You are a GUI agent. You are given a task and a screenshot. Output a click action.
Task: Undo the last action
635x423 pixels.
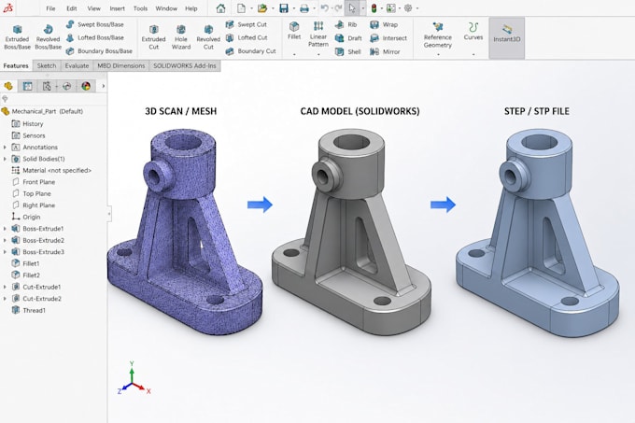[x=324, y=8]
